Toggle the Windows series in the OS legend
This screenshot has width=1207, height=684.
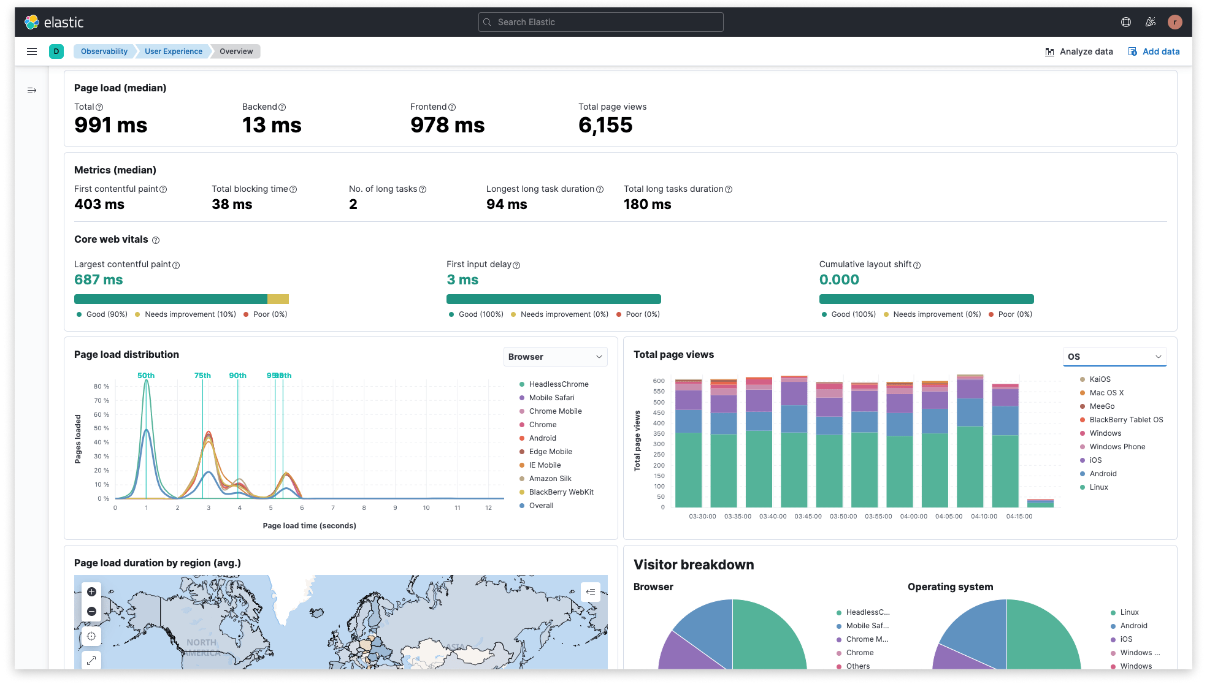click(x=1105, y=433)
